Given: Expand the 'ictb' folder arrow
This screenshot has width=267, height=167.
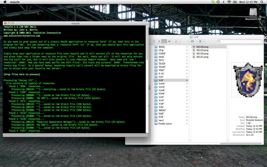Looking at the screenshot, I should 187,107.
